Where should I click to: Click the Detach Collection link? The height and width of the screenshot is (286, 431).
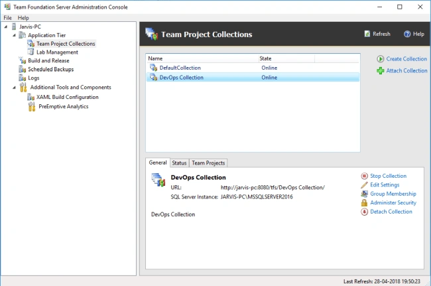391,212
